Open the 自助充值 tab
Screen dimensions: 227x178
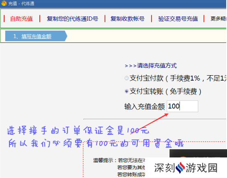[22, 18]
